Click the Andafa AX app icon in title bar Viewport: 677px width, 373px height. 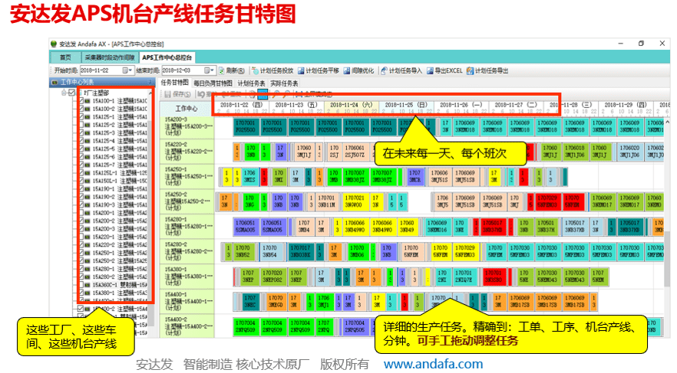click(54, 44)
